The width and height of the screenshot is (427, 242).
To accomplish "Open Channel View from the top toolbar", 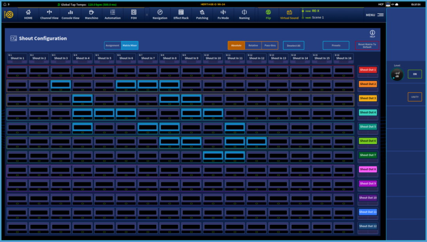I will pyautogui.click(x=49, y=15).
